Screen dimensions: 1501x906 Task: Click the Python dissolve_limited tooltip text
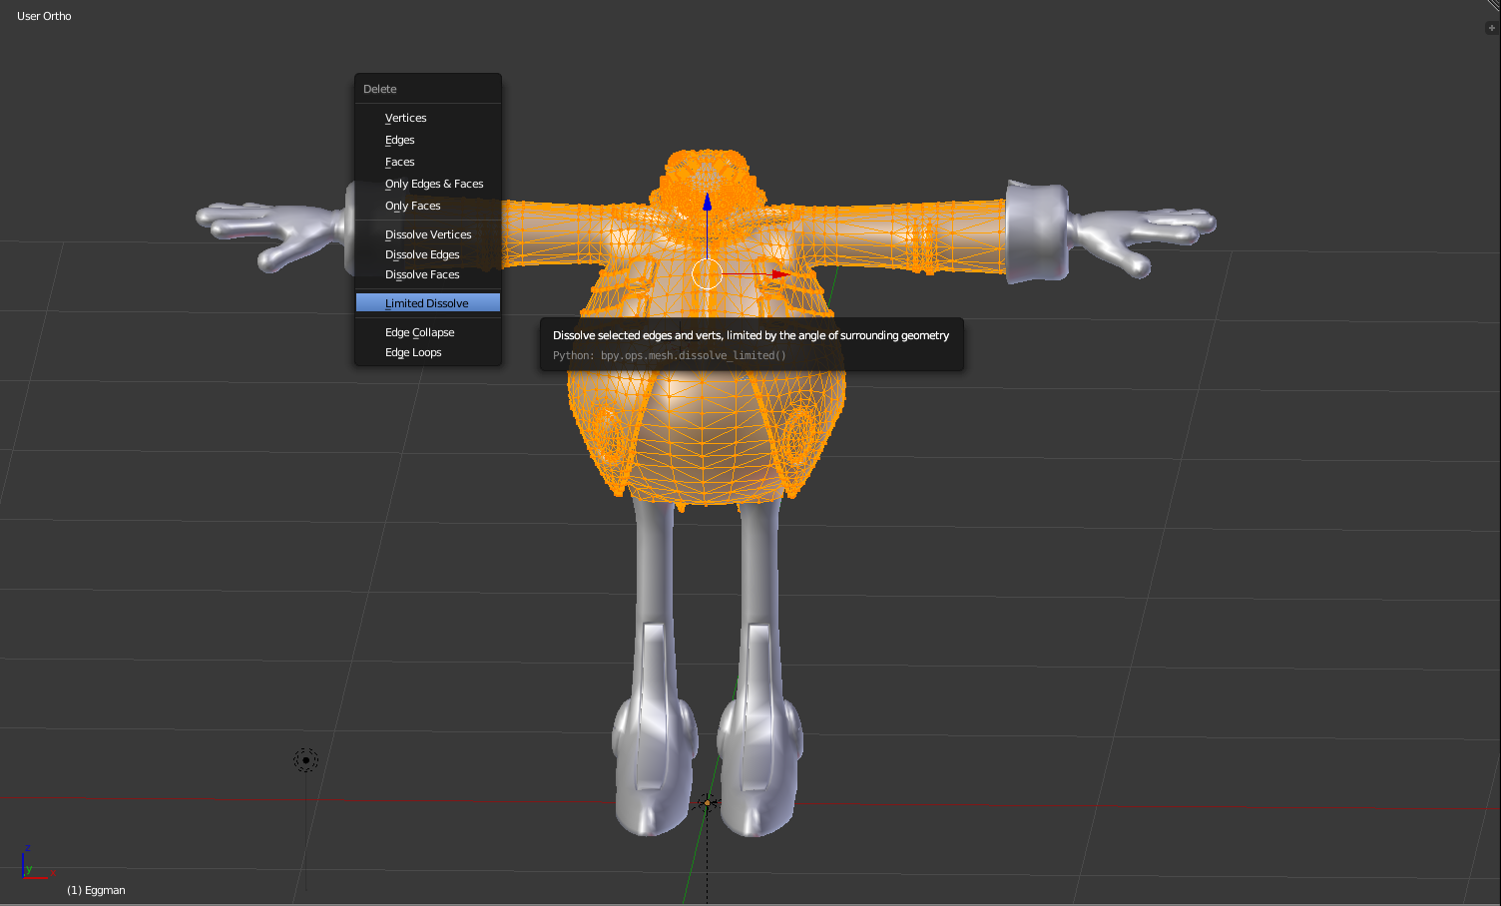pyautogui.click(x=670, y=355)
